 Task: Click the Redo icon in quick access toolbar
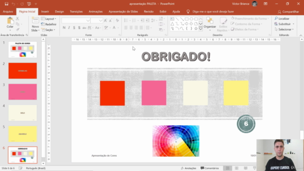click(22, 4)
